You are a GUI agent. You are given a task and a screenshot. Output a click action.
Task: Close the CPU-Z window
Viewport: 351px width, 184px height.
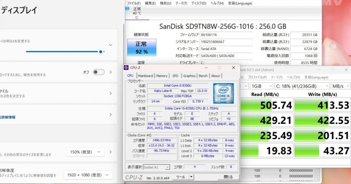[233, 68]
